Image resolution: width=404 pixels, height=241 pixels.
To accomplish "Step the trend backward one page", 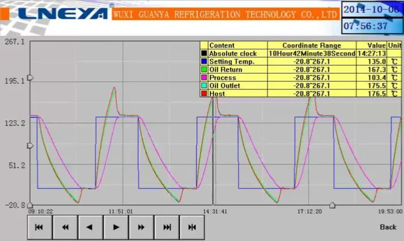I will click(90, 227).
